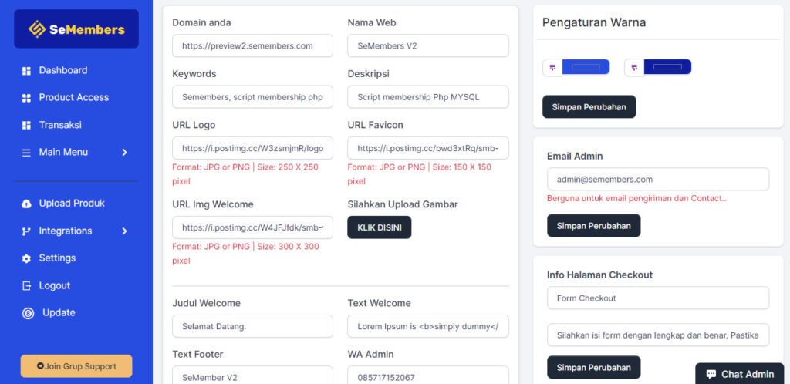The image size is (790, 384).
Task: Click the SeMembers logo in the sidebar
Action: click(x=76, y=29)
